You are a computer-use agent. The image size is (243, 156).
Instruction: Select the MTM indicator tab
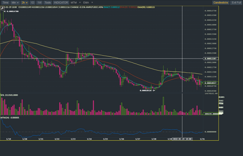pyautogui.click(x=74, y=3)
